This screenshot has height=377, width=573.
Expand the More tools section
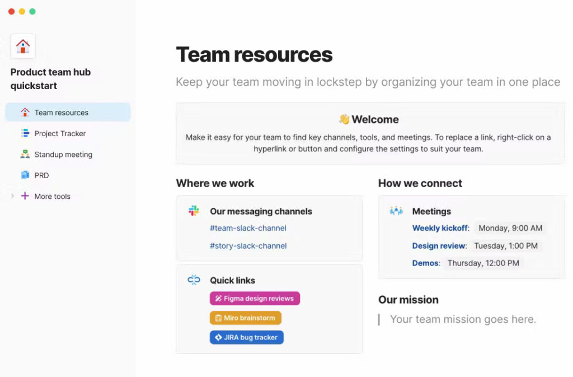tap(12, 196)
